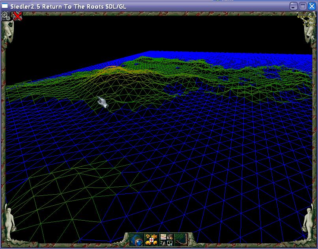Click the hand cursor marker on terrain
Image resolution: width=318 pixels, height=249 pixels.
pyautogui.click(x=103, y=102)
